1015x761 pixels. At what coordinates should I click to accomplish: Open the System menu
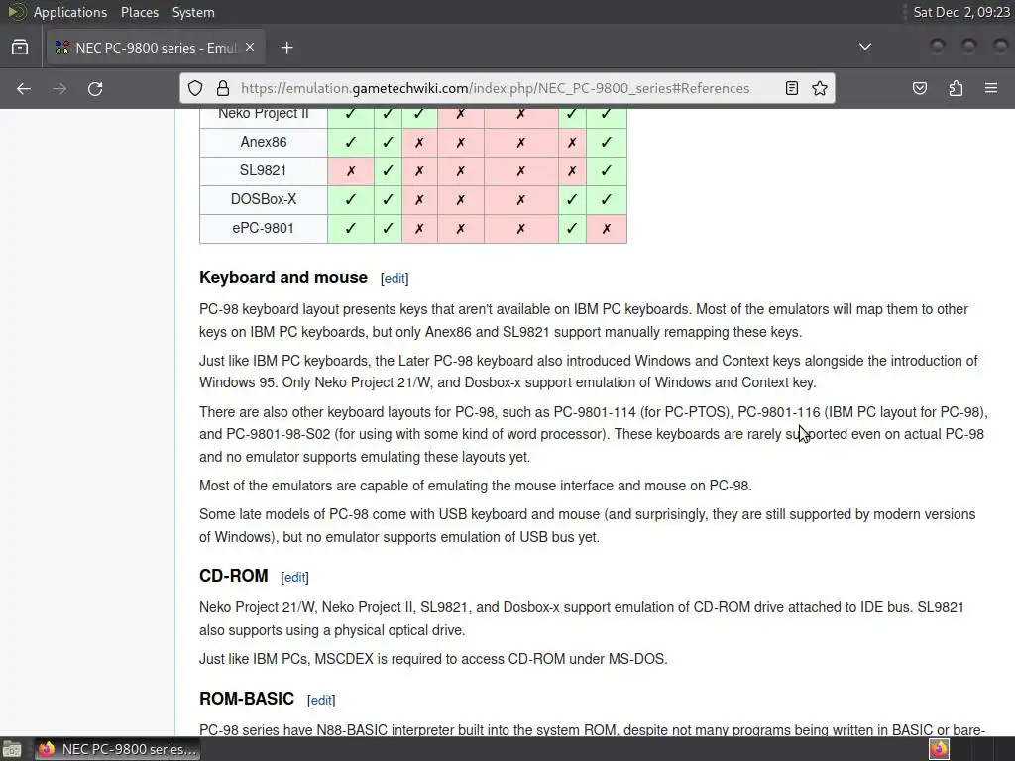193,12
